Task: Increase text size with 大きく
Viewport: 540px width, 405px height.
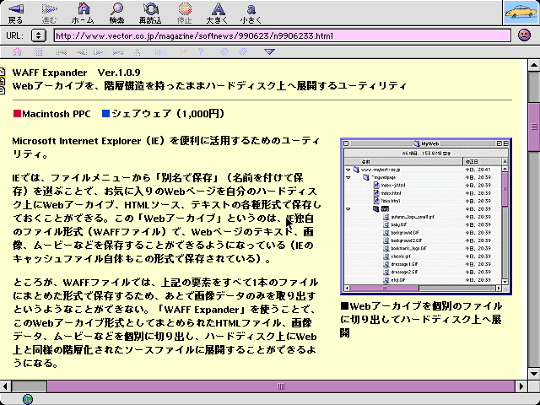Action: (218, 13)
